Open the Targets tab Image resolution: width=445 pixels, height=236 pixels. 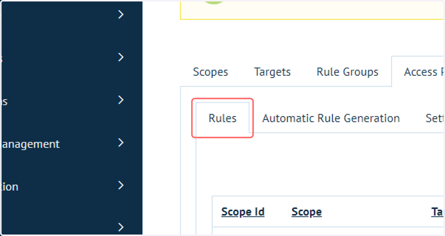click(x=272, y=72)
